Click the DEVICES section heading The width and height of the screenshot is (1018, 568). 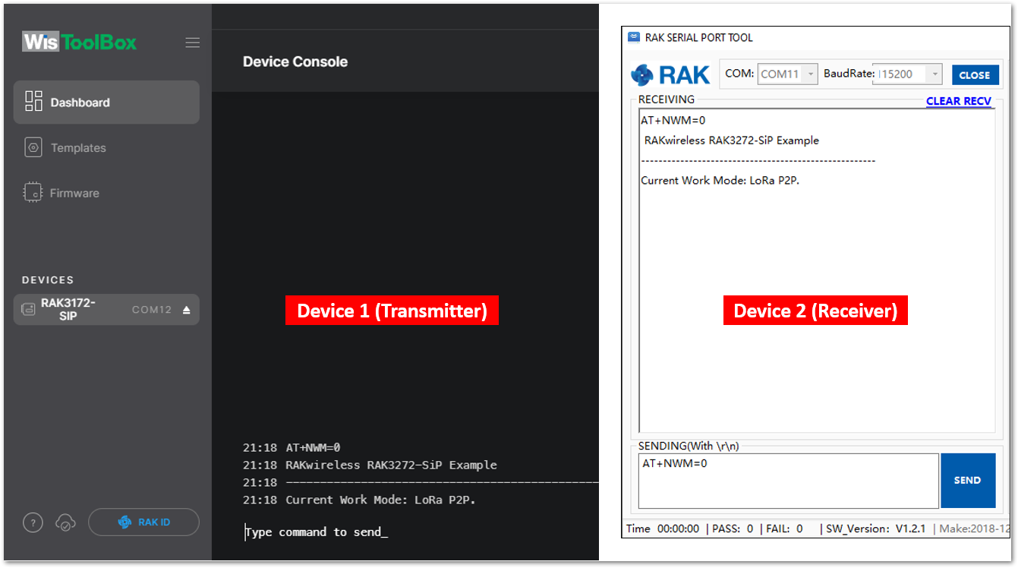[x=48, y=280]
